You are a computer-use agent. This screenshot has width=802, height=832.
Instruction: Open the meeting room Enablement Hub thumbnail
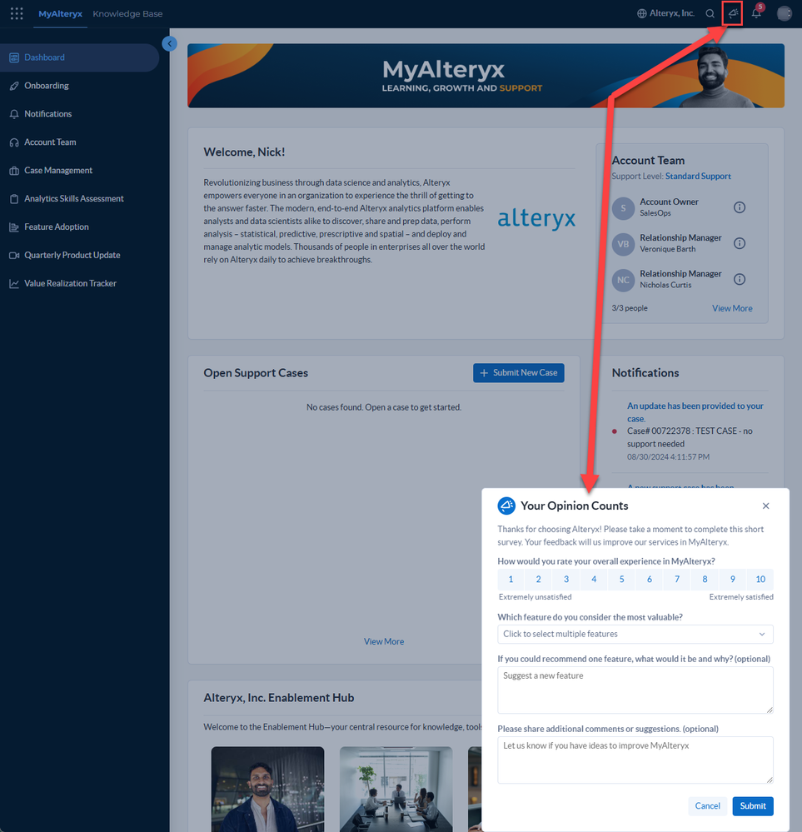396,789
